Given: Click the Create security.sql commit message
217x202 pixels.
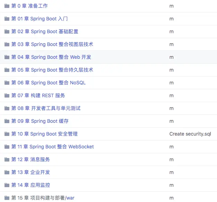Looking at the screenshot, I should 190,134.
